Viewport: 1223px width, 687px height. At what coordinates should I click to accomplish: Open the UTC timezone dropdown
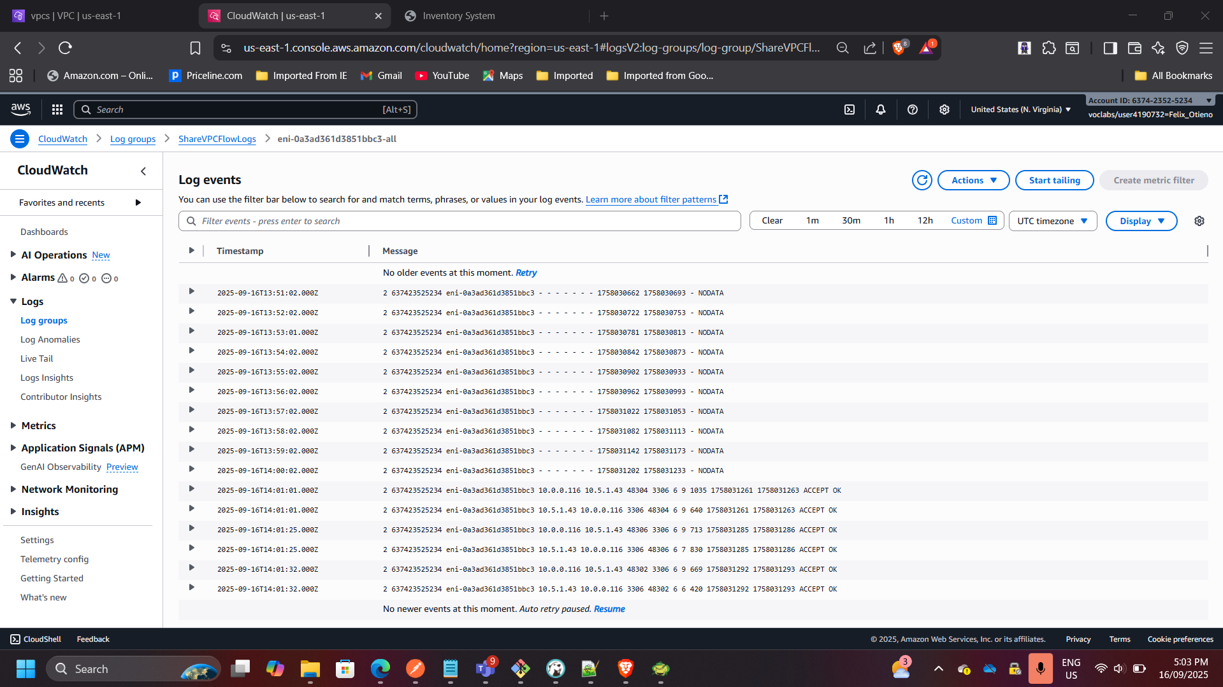click(x=1052, y=221)
